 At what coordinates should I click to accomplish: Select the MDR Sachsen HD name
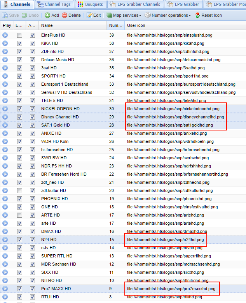59,264
